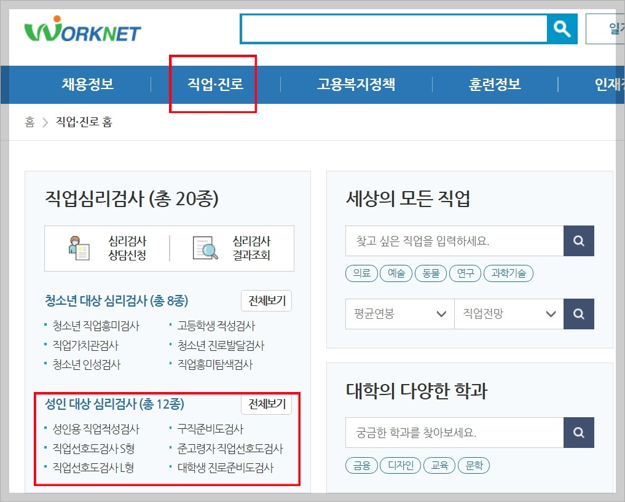Click the department search icon under 대학의 다양한 학과
Viewport: 625px width, 502px height.
point(578,433)
